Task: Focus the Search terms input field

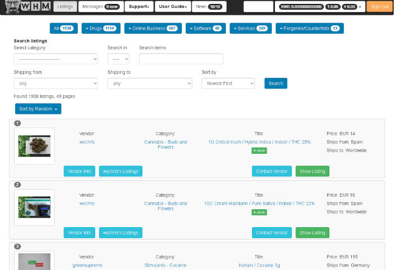Action: pos(181,59)
